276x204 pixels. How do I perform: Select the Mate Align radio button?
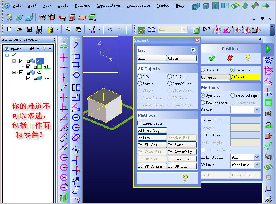point(232,95)
